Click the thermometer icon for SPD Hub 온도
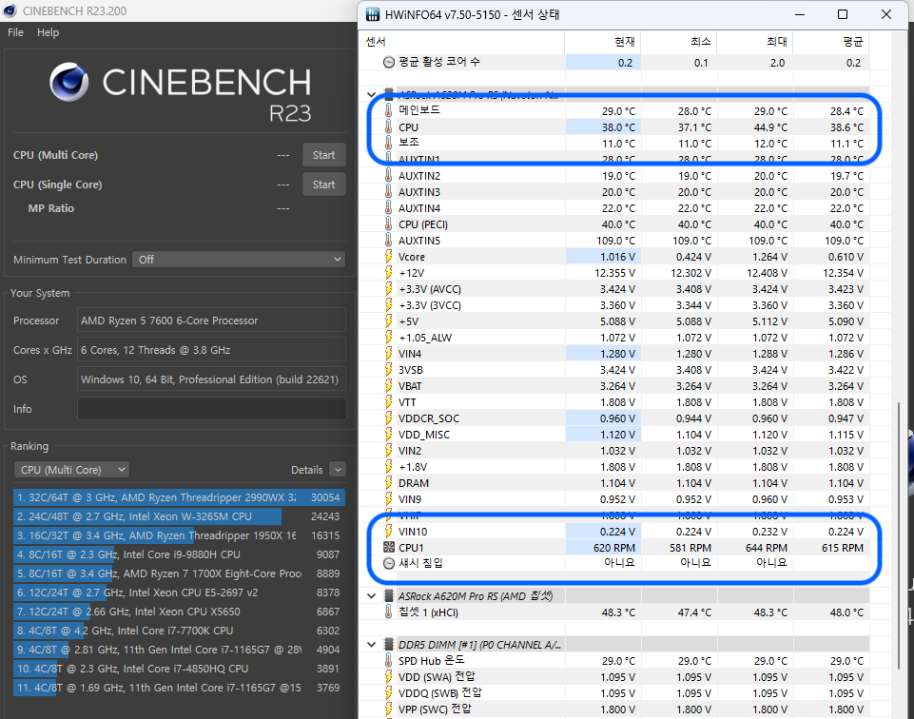This screenshot has height=719, width=914. pyautogui.click(x=389, y=661)
